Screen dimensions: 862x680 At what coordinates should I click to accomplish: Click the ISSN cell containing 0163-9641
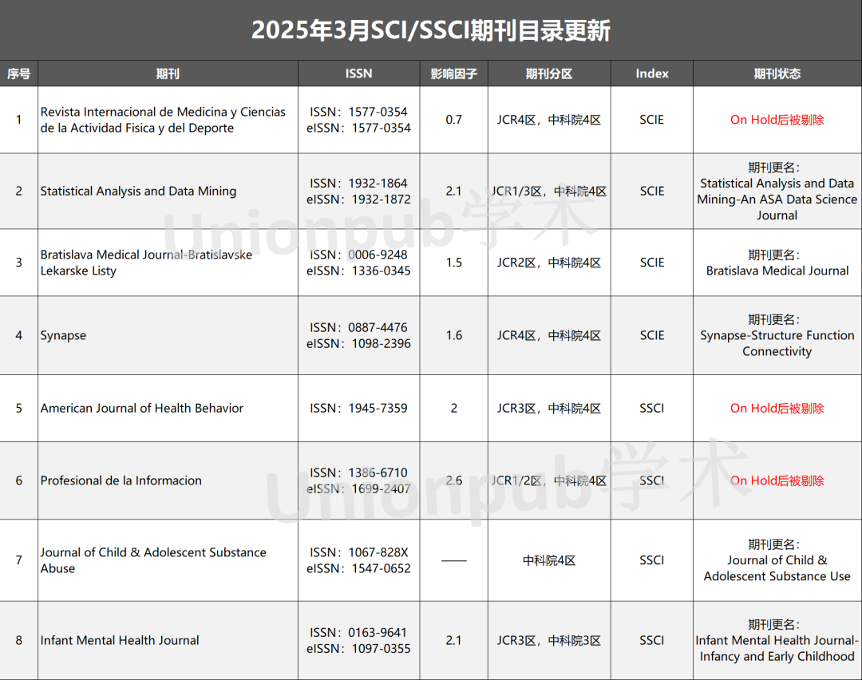tap(358, 640)
